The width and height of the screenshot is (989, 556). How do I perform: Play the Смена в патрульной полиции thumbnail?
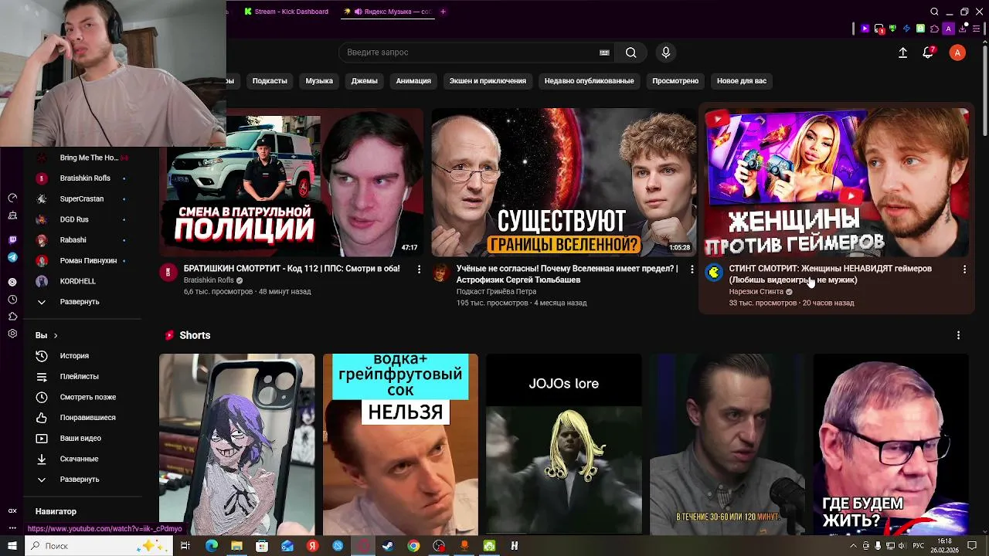[x=291, y=182]
